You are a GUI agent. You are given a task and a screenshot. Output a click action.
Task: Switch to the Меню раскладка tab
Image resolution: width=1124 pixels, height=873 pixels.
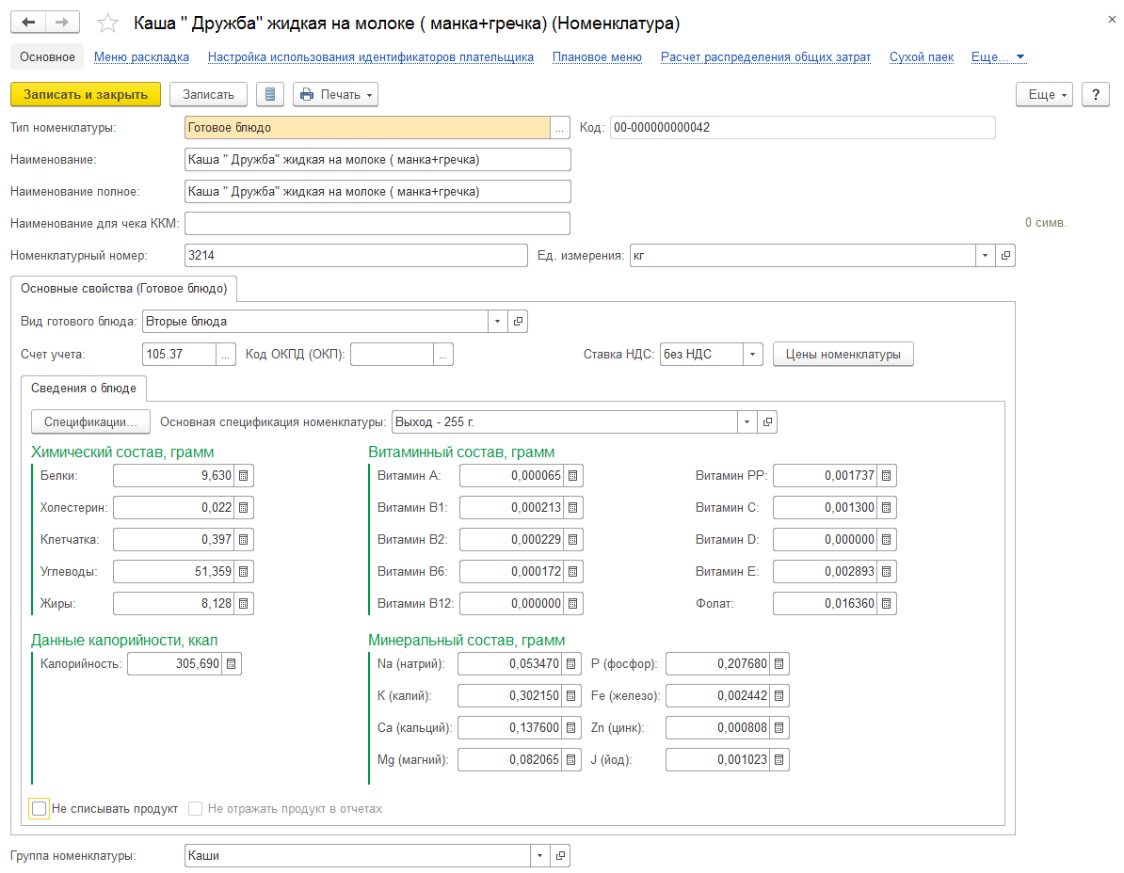tap(141, 57)
